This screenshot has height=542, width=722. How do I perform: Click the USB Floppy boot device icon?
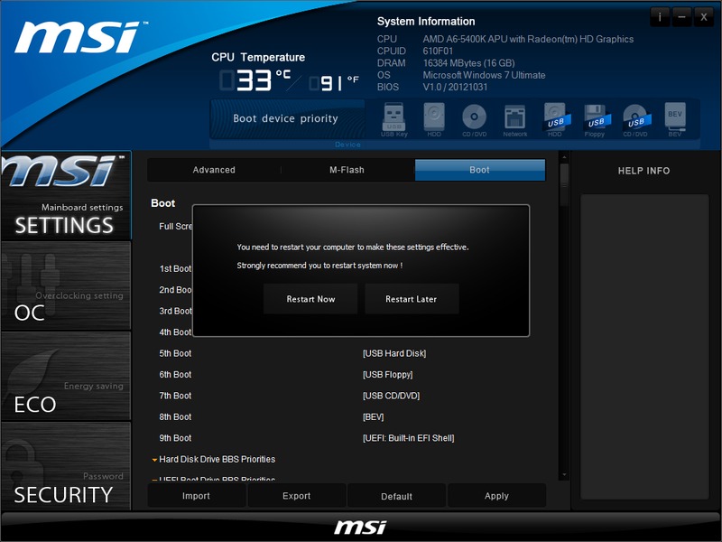(x=595, y=118)
